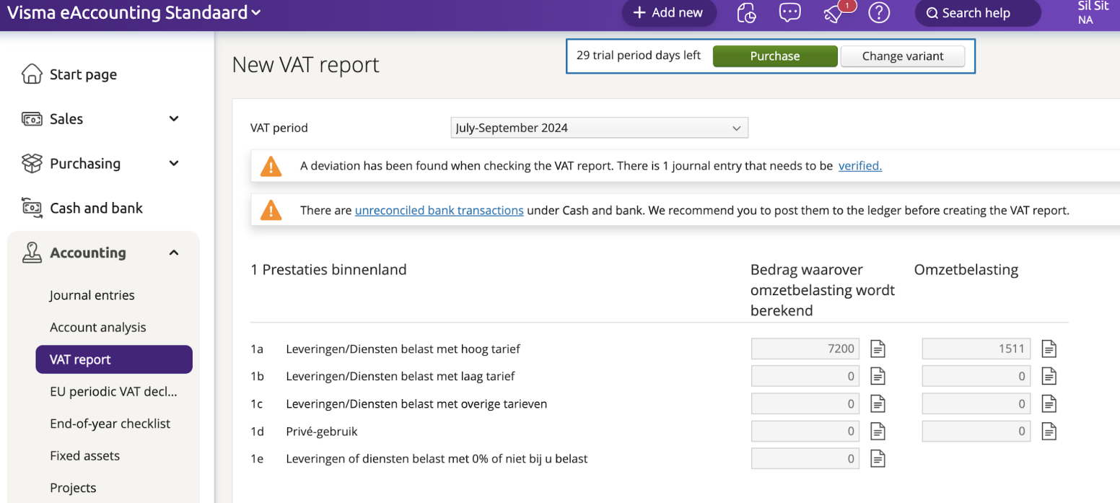The image size is (1120, 503).
Task: Select the Accounting stamp icon in sidebar
Action: pyautogui.click(x=31, y=253)
